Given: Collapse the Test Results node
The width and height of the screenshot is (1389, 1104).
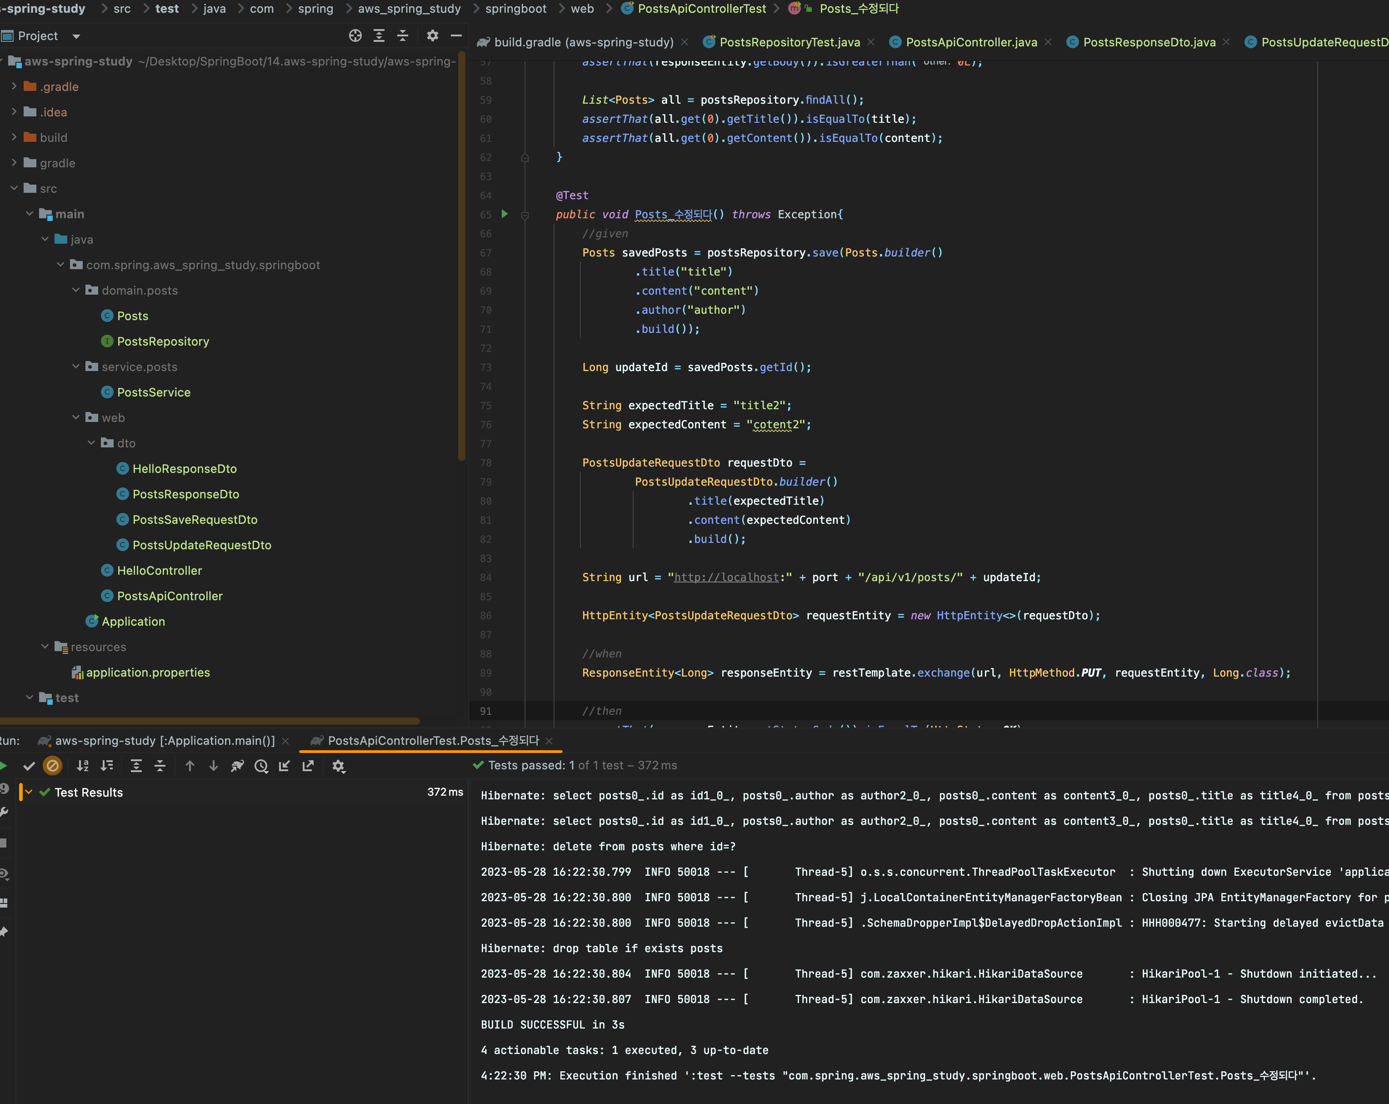Looking at the screenshot, I should (x=29, y=792).
